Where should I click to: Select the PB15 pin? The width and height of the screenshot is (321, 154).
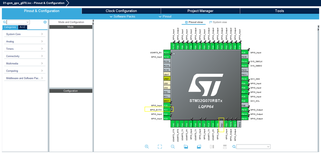pos(245,110)
